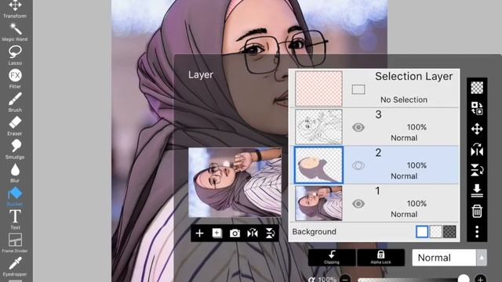Select the Text tool

[x=15, y=219]
